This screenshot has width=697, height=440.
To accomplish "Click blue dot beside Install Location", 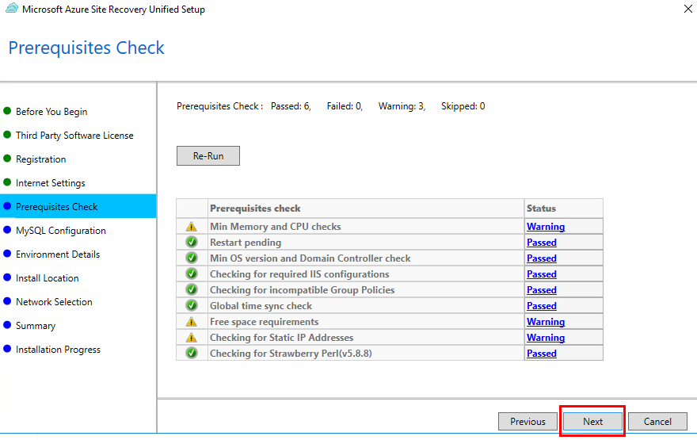I will [7, 277].
